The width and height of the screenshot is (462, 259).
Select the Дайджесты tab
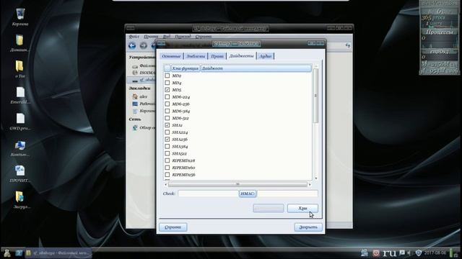241,56
